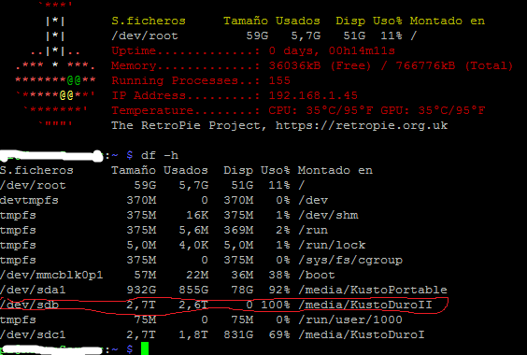Click the 932G size of /dev/sda1
The width and height of the screenshot is (527, 355).
pos(141,290)
